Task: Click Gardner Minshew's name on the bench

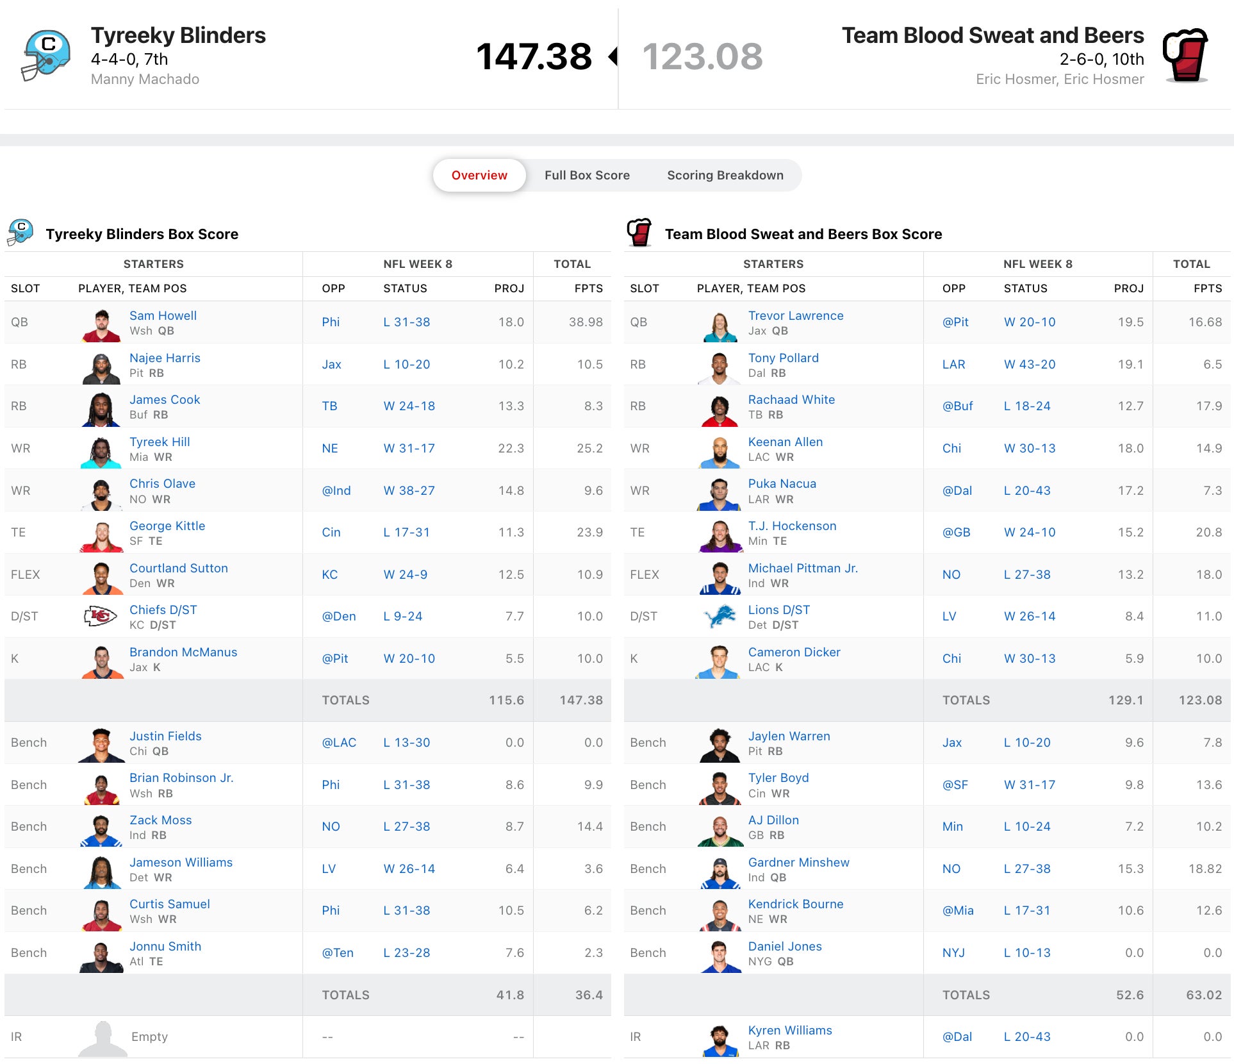Action: (x=798, y=862)
